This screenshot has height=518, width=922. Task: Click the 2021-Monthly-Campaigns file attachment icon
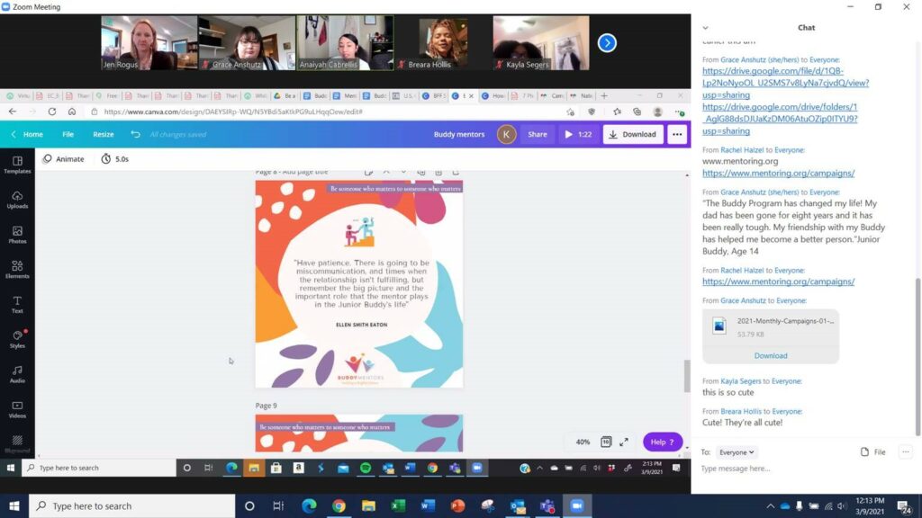[x=719, y=326]
